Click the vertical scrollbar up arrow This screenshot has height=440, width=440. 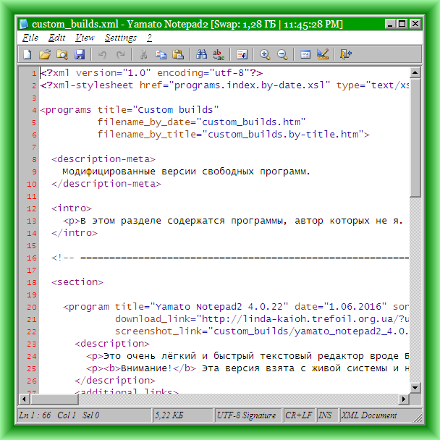click(415, 72)
